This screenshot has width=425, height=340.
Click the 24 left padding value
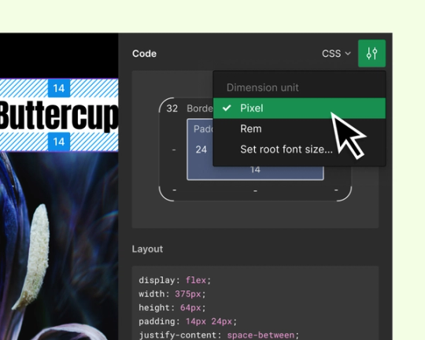[201, 150]
